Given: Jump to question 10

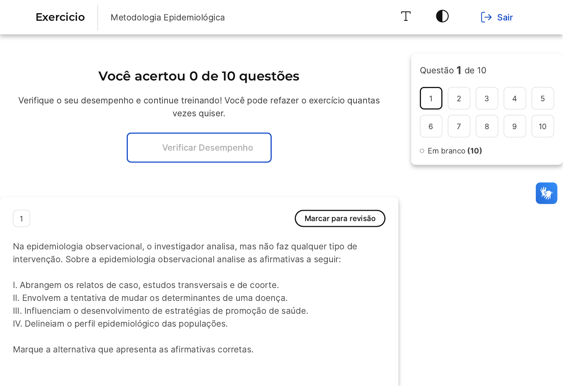Looking at the screenshot, I should pos(543,126).
